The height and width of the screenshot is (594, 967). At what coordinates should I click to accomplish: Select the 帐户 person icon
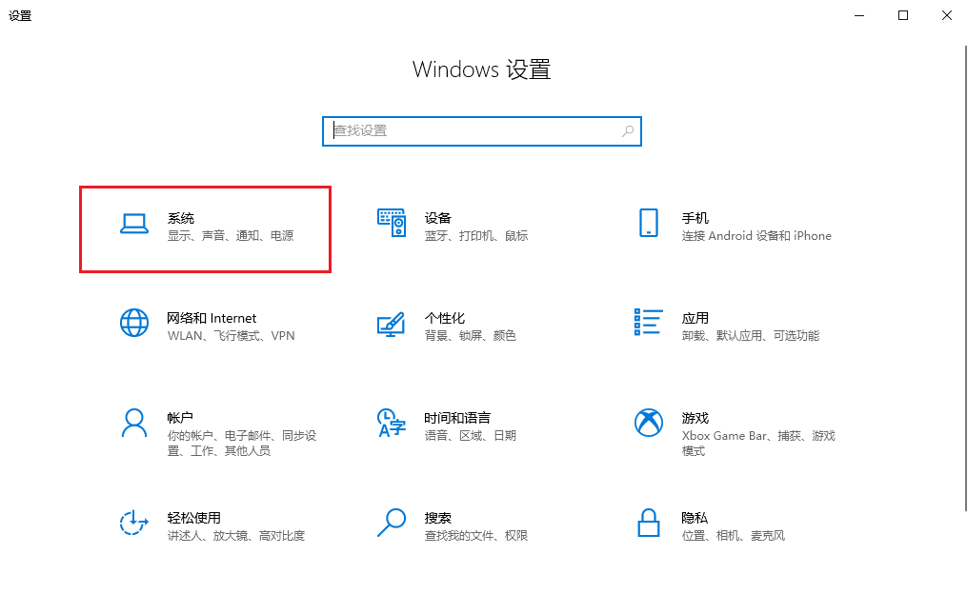pyautogui.click(x=133, y=424)
